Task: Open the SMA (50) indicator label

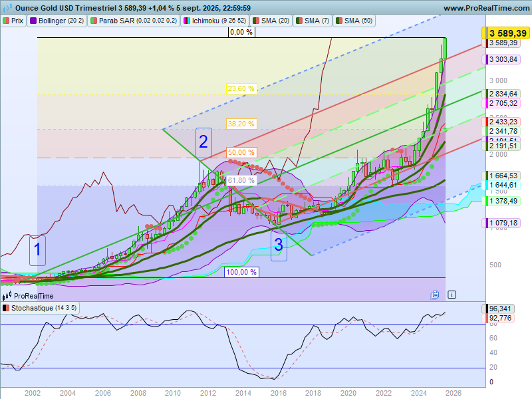Action: tap(354, 21)
